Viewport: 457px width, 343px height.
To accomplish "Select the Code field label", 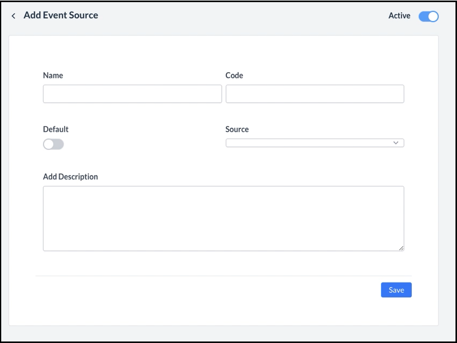I will pos(234,75).
